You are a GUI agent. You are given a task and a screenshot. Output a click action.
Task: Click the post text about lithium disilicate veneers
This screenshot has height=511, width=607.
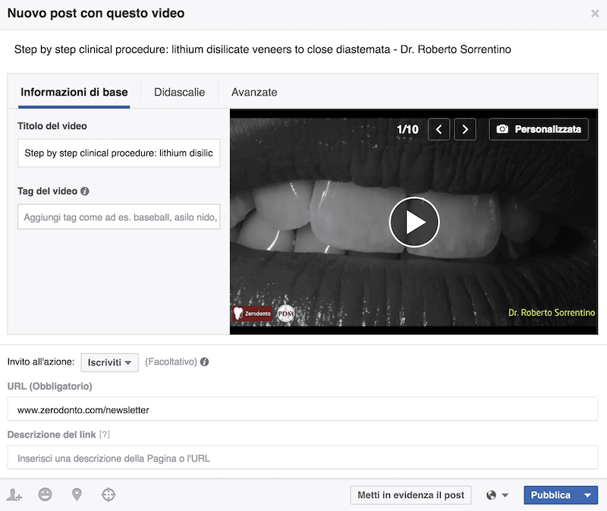pos(263,49)
